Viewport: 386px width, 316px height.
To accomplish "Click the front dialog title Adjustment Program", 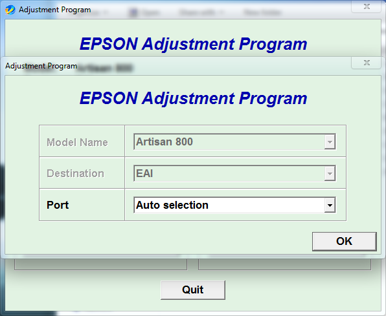I will [x=41, y=66].
